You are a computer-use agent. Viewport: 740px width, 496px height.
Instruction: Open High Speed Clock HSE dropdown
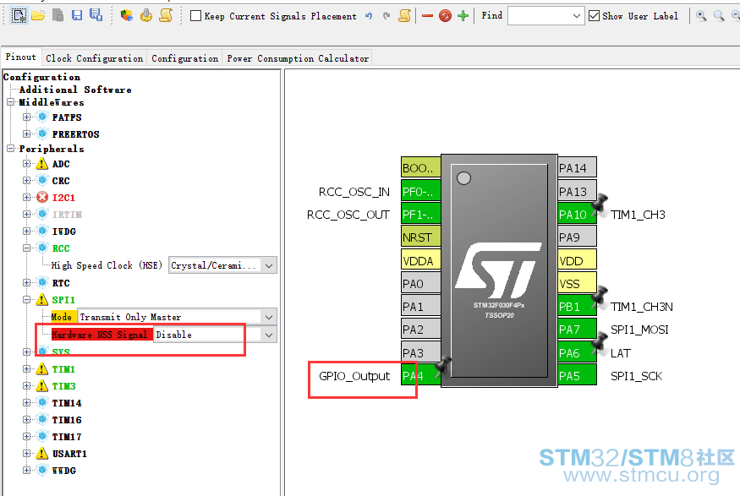click(x=222, y=265)
